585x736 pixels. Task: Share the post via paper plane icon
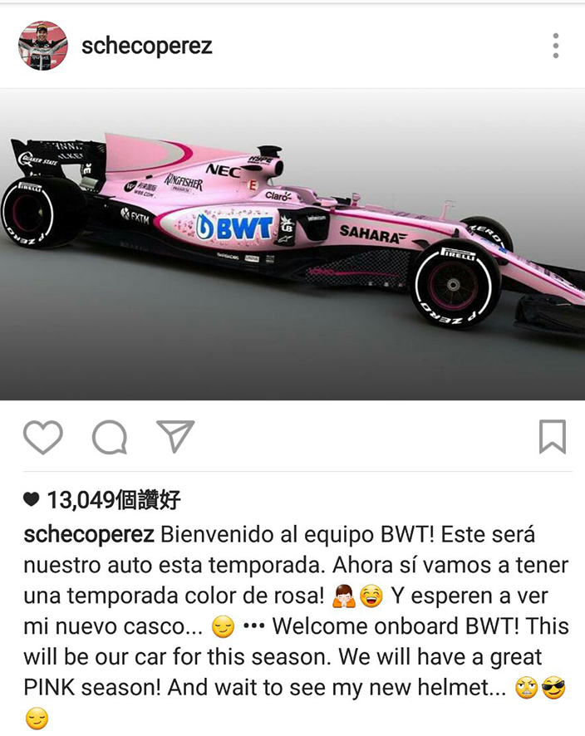[x=175, y=436]
